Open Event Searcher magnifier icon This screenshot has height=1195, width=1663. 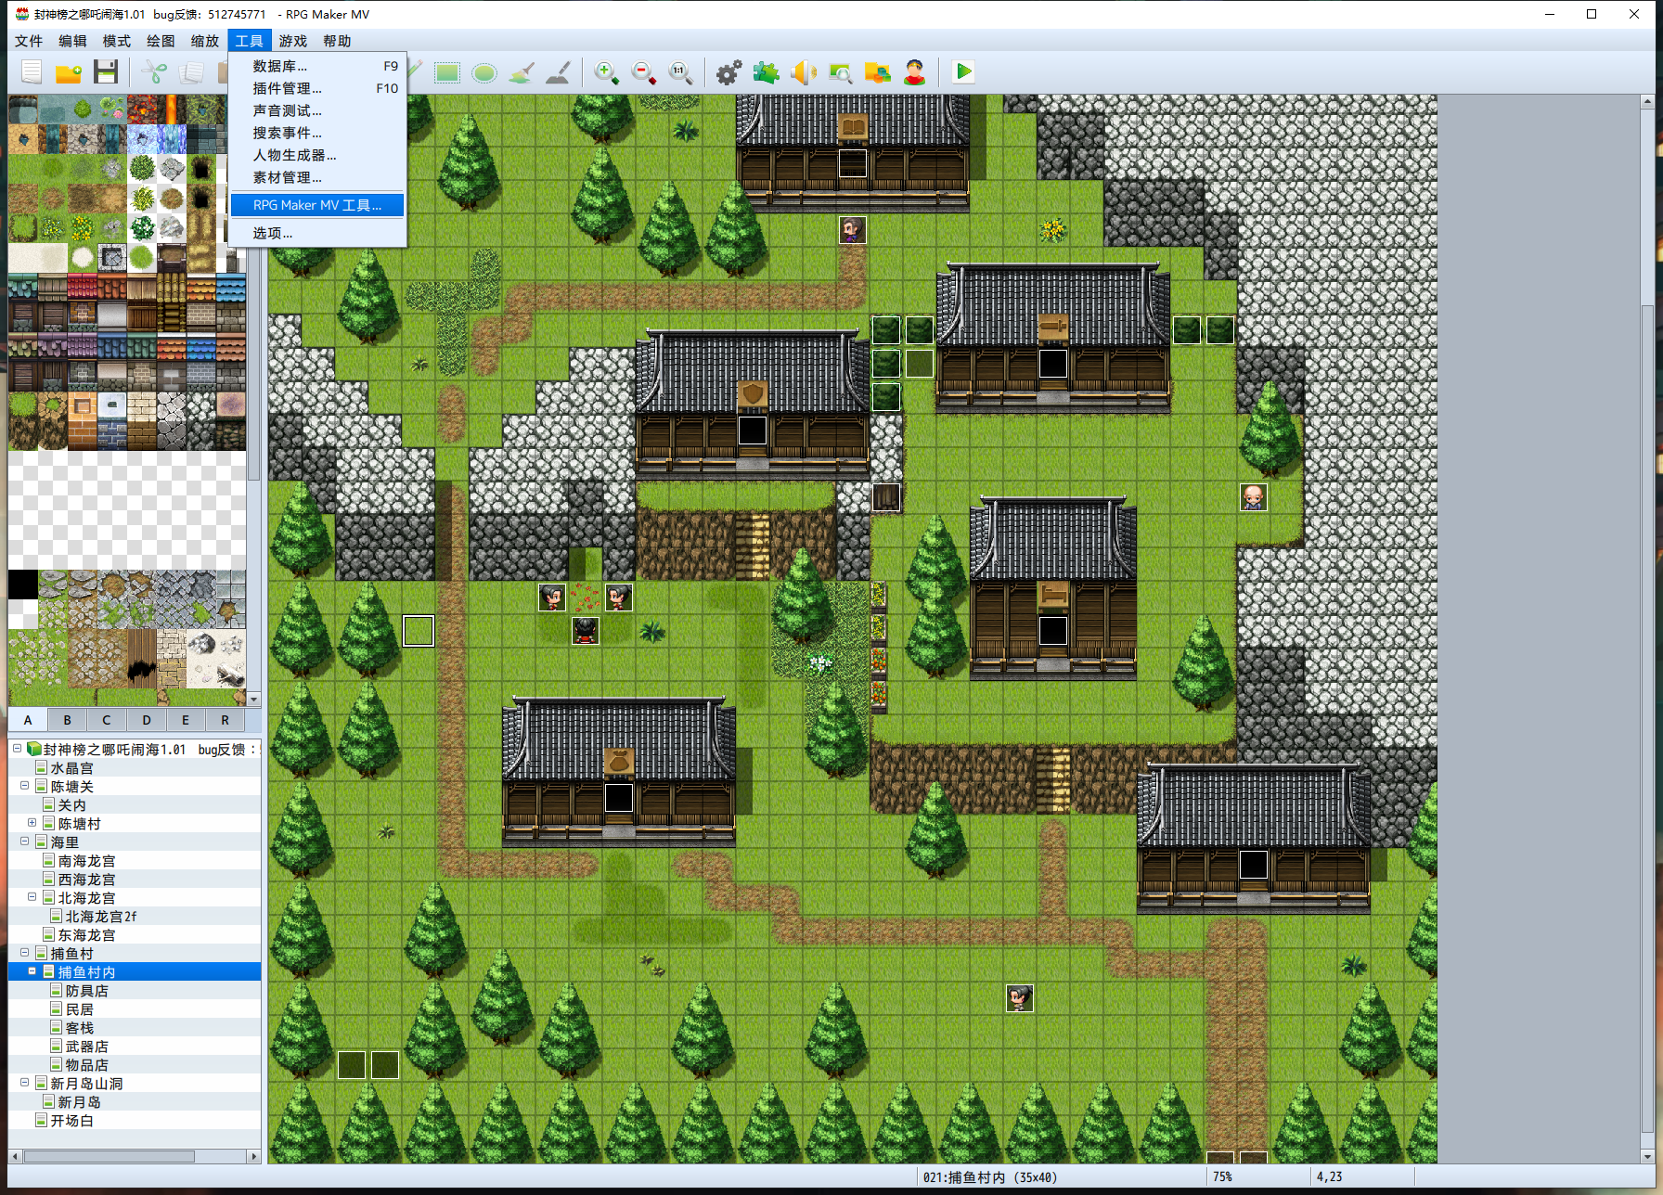click(x=840, y=72)
